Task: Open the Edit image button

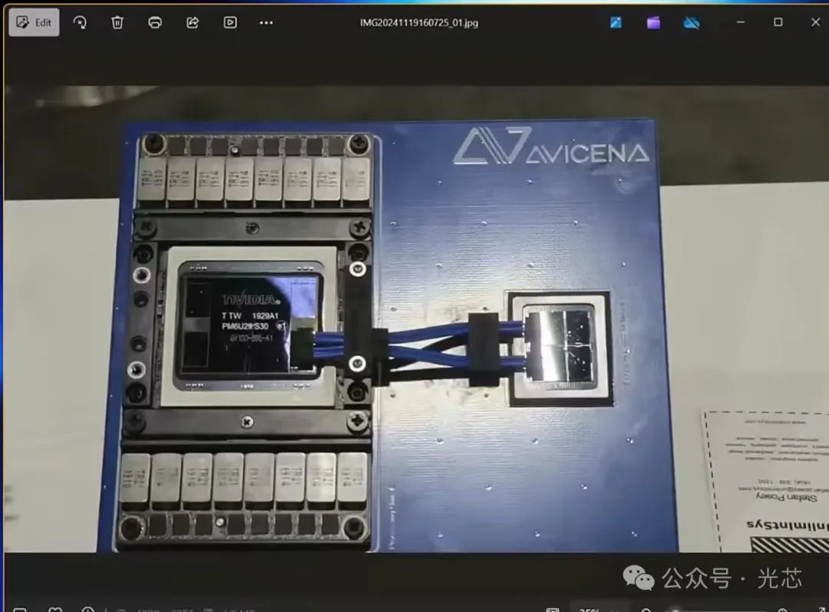Action: click(34, 22)
